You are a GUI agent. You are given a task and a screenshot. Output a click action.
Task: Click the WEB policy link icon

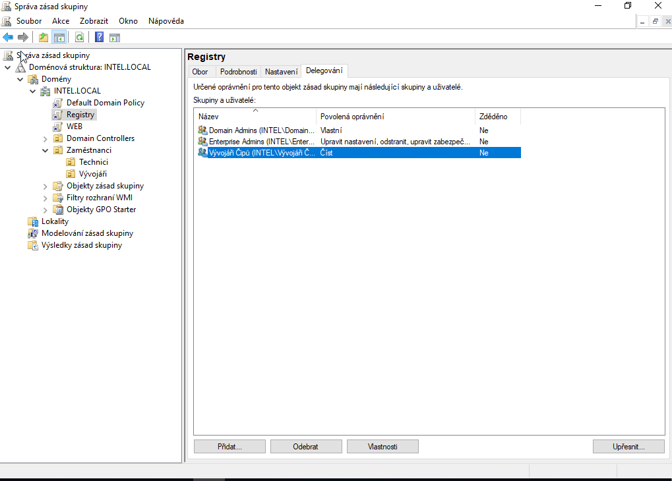(57, 127)
